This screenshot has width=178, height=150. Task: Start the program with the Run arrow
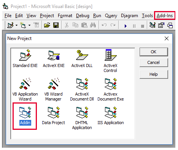pos(126,26)
